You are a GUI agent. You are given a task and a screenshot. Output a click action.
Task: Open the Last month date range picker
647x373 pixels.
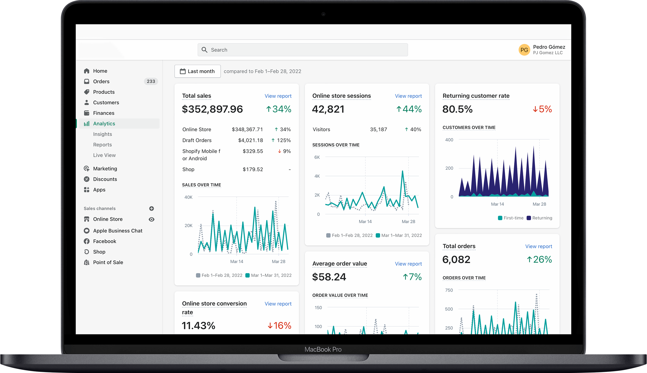pyautogui.click(x=198, y=71)
